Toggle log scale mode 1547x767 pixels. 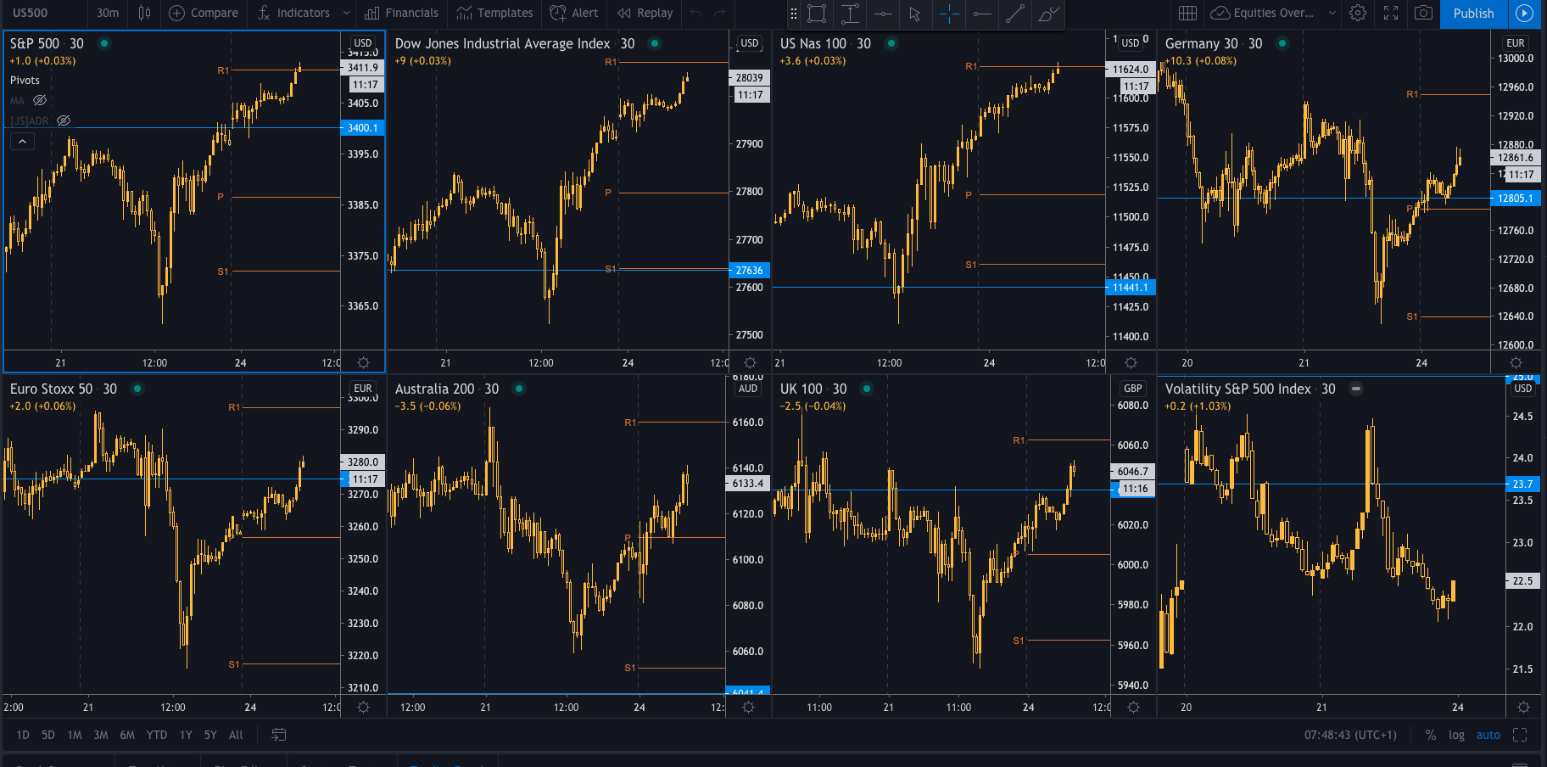click(x=1456, y=735)
